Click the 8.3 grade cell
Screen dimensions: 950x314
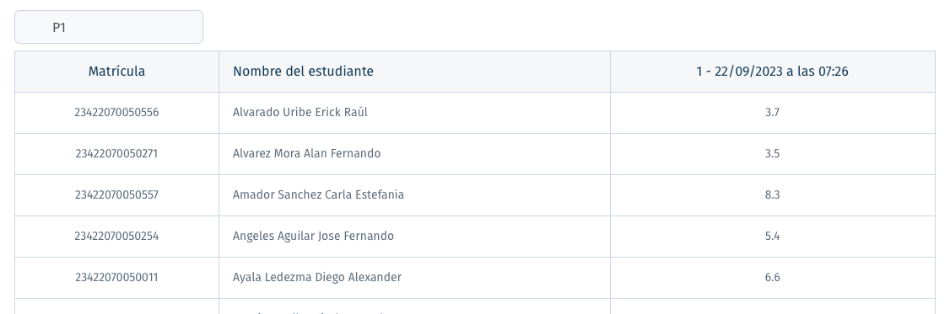tap(773, 194)
